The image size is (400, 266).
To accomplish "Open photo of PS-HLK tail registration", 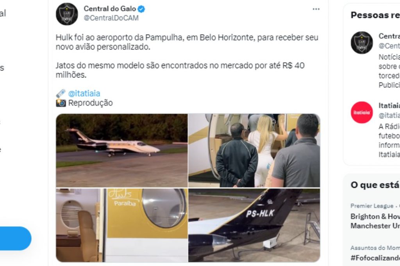I will (254, 225).
